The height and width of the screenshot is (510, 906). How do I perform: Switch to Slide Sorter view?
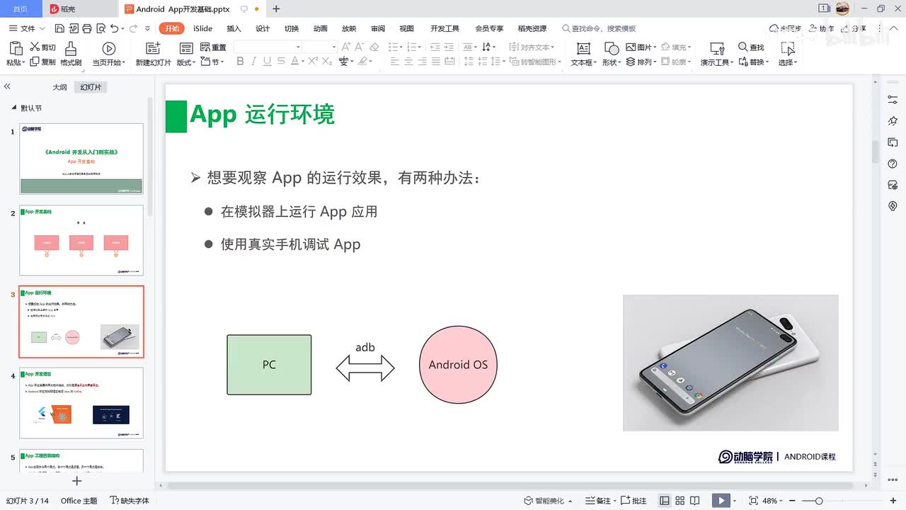click(680, 501)
